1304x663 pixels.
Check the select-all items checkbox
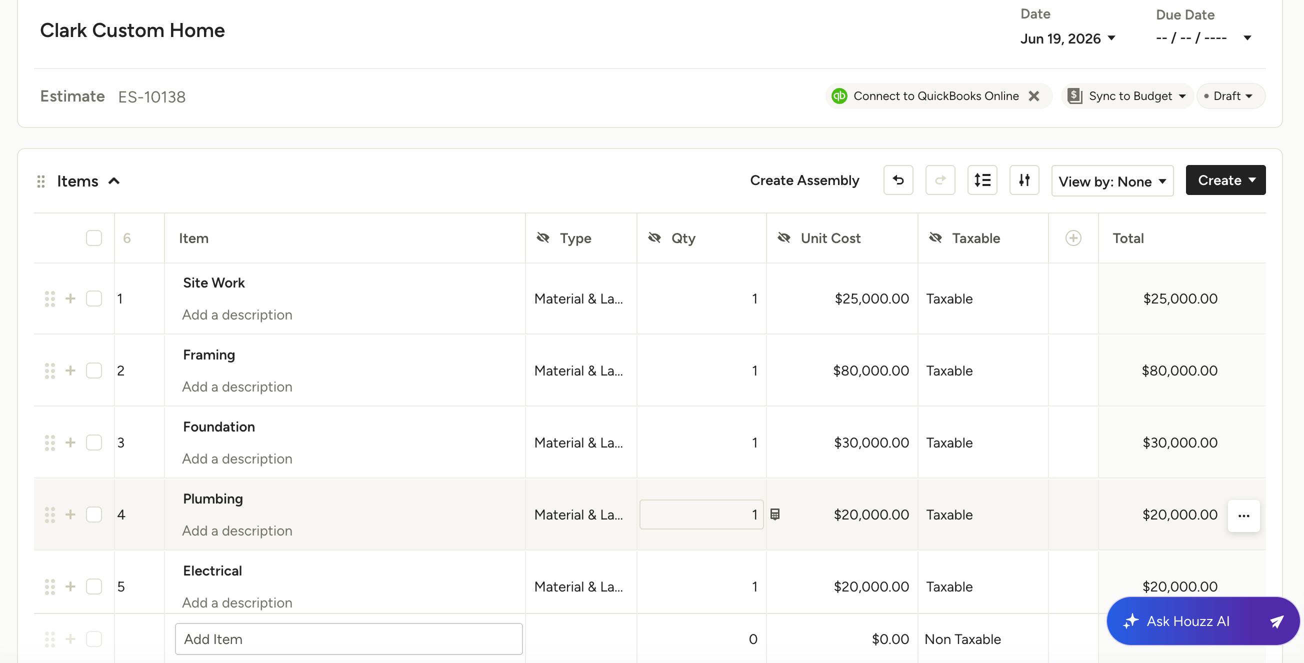tap(93, 238)
